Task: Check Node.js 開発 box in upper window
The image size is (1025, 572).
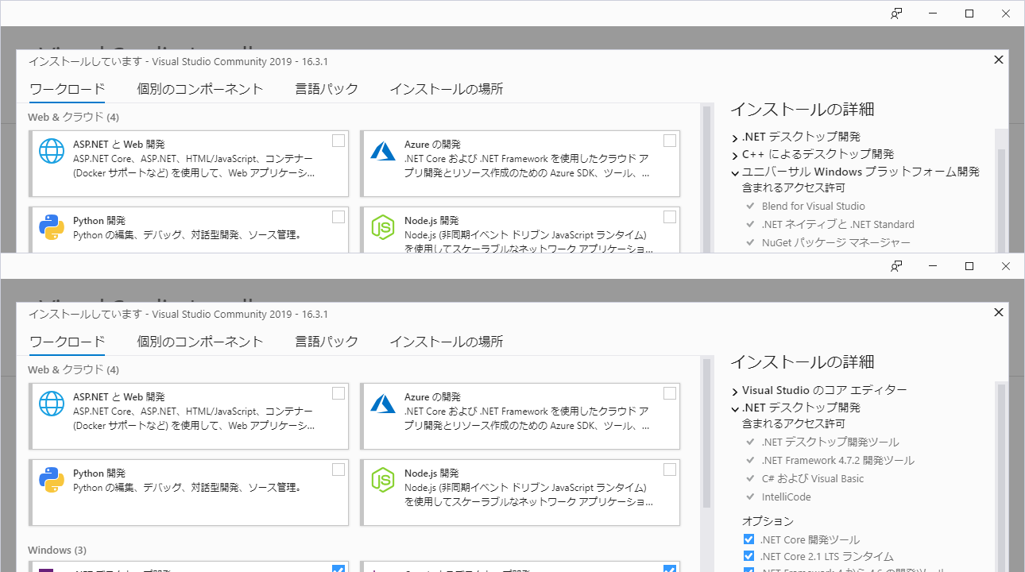Action: (x=670, y=217)
